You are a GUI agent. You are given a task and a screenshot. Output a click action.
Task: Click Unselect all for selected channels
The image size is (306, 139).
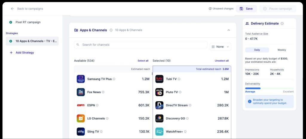222,61
